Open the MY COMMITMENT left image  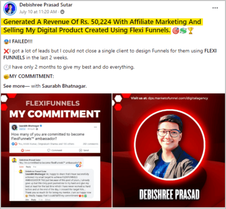(x=56, y=150)
